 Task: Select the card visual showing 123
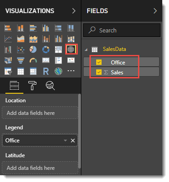(46, 60)
